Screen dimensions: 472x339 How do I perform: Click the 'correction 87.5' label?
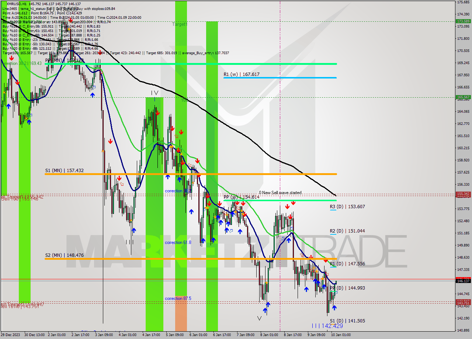[178, 298]
